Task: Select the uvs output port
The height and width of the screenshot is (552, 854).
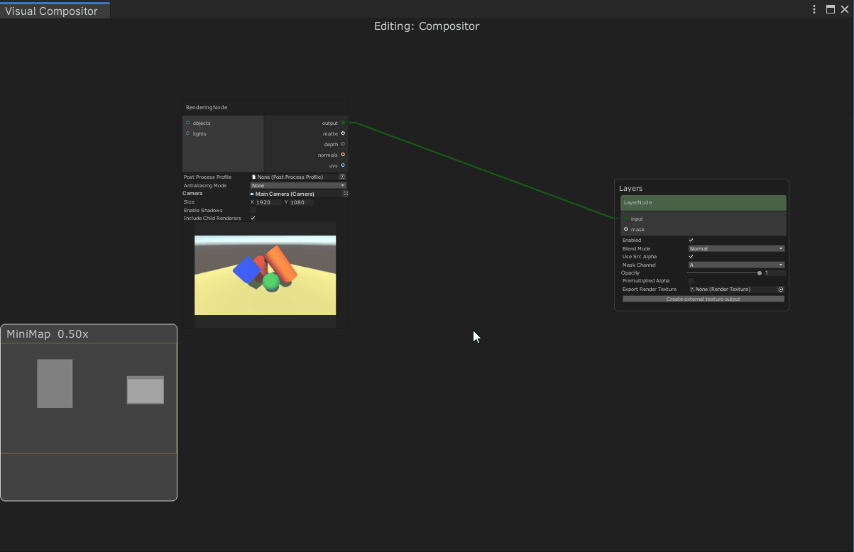Action: click(x=342, y=165)
